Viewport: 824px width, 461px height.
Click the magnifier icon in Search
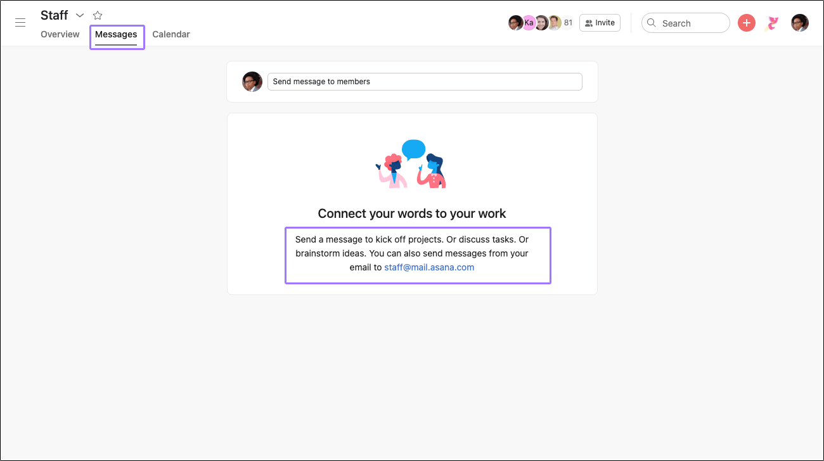click(x=652, y=23)
